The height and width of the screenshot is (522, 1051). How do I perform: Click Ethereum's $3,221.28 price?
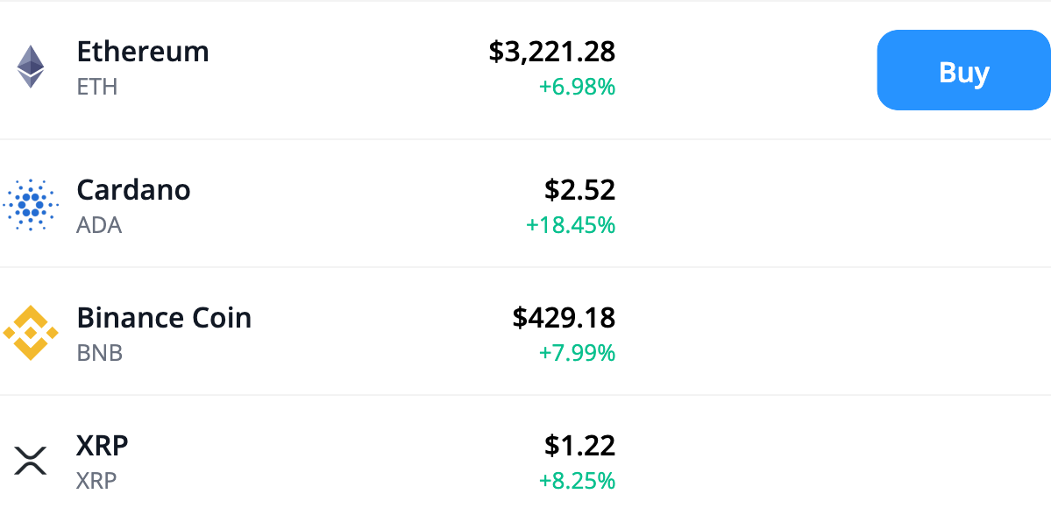(553, 52)
